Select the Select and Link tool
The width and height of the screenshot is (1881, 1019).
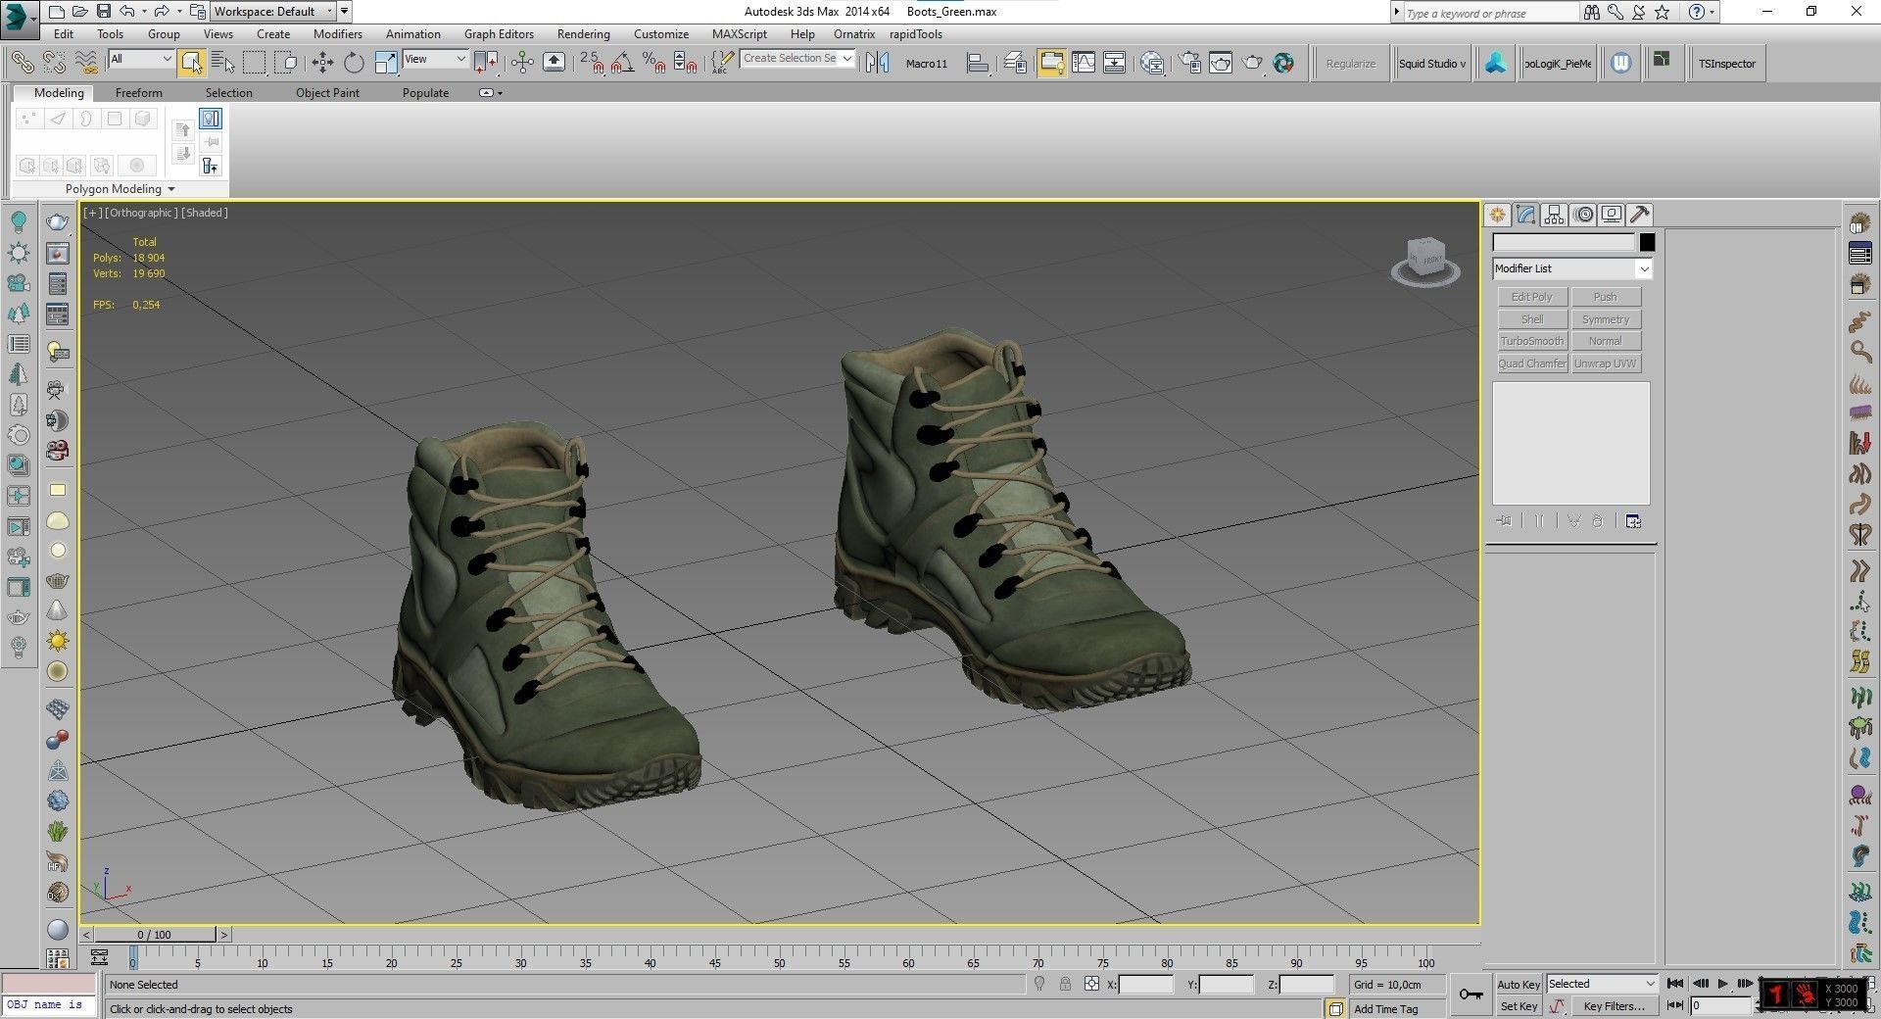click(x=23, y=63)
